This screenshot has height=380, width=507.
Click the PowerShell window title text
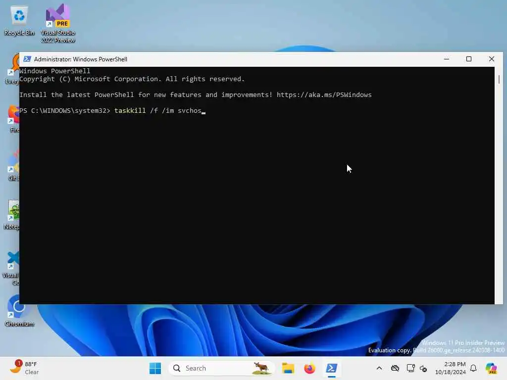point(81,59)
